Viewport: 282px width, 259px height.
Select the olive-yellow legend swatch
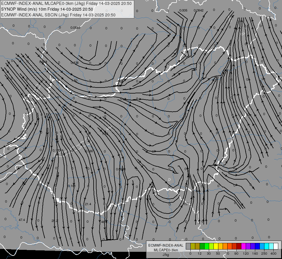[x=193, y=246]
